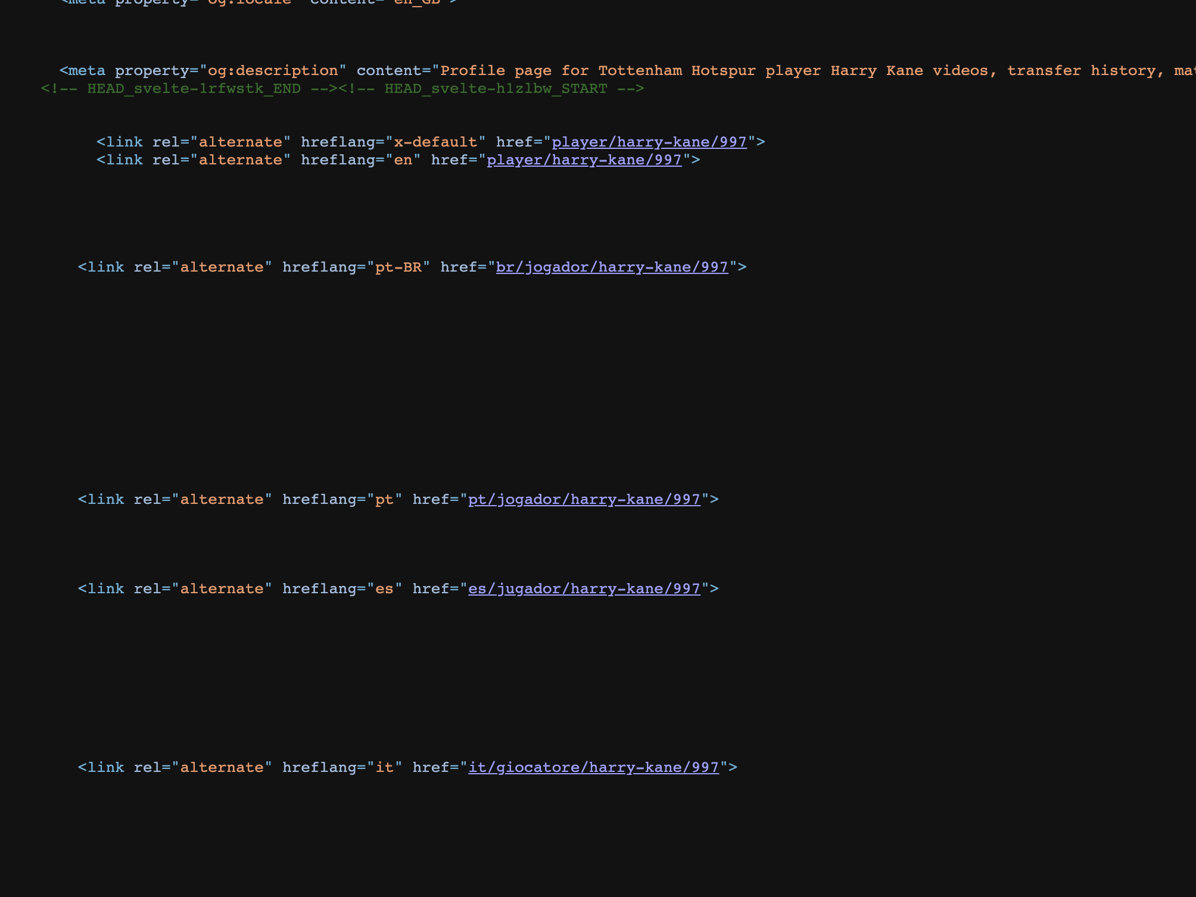This screenshot has height=897, width=1196.
Task: Click the Brazilian Portuguese alternate link
Action: tap(612, 267)
